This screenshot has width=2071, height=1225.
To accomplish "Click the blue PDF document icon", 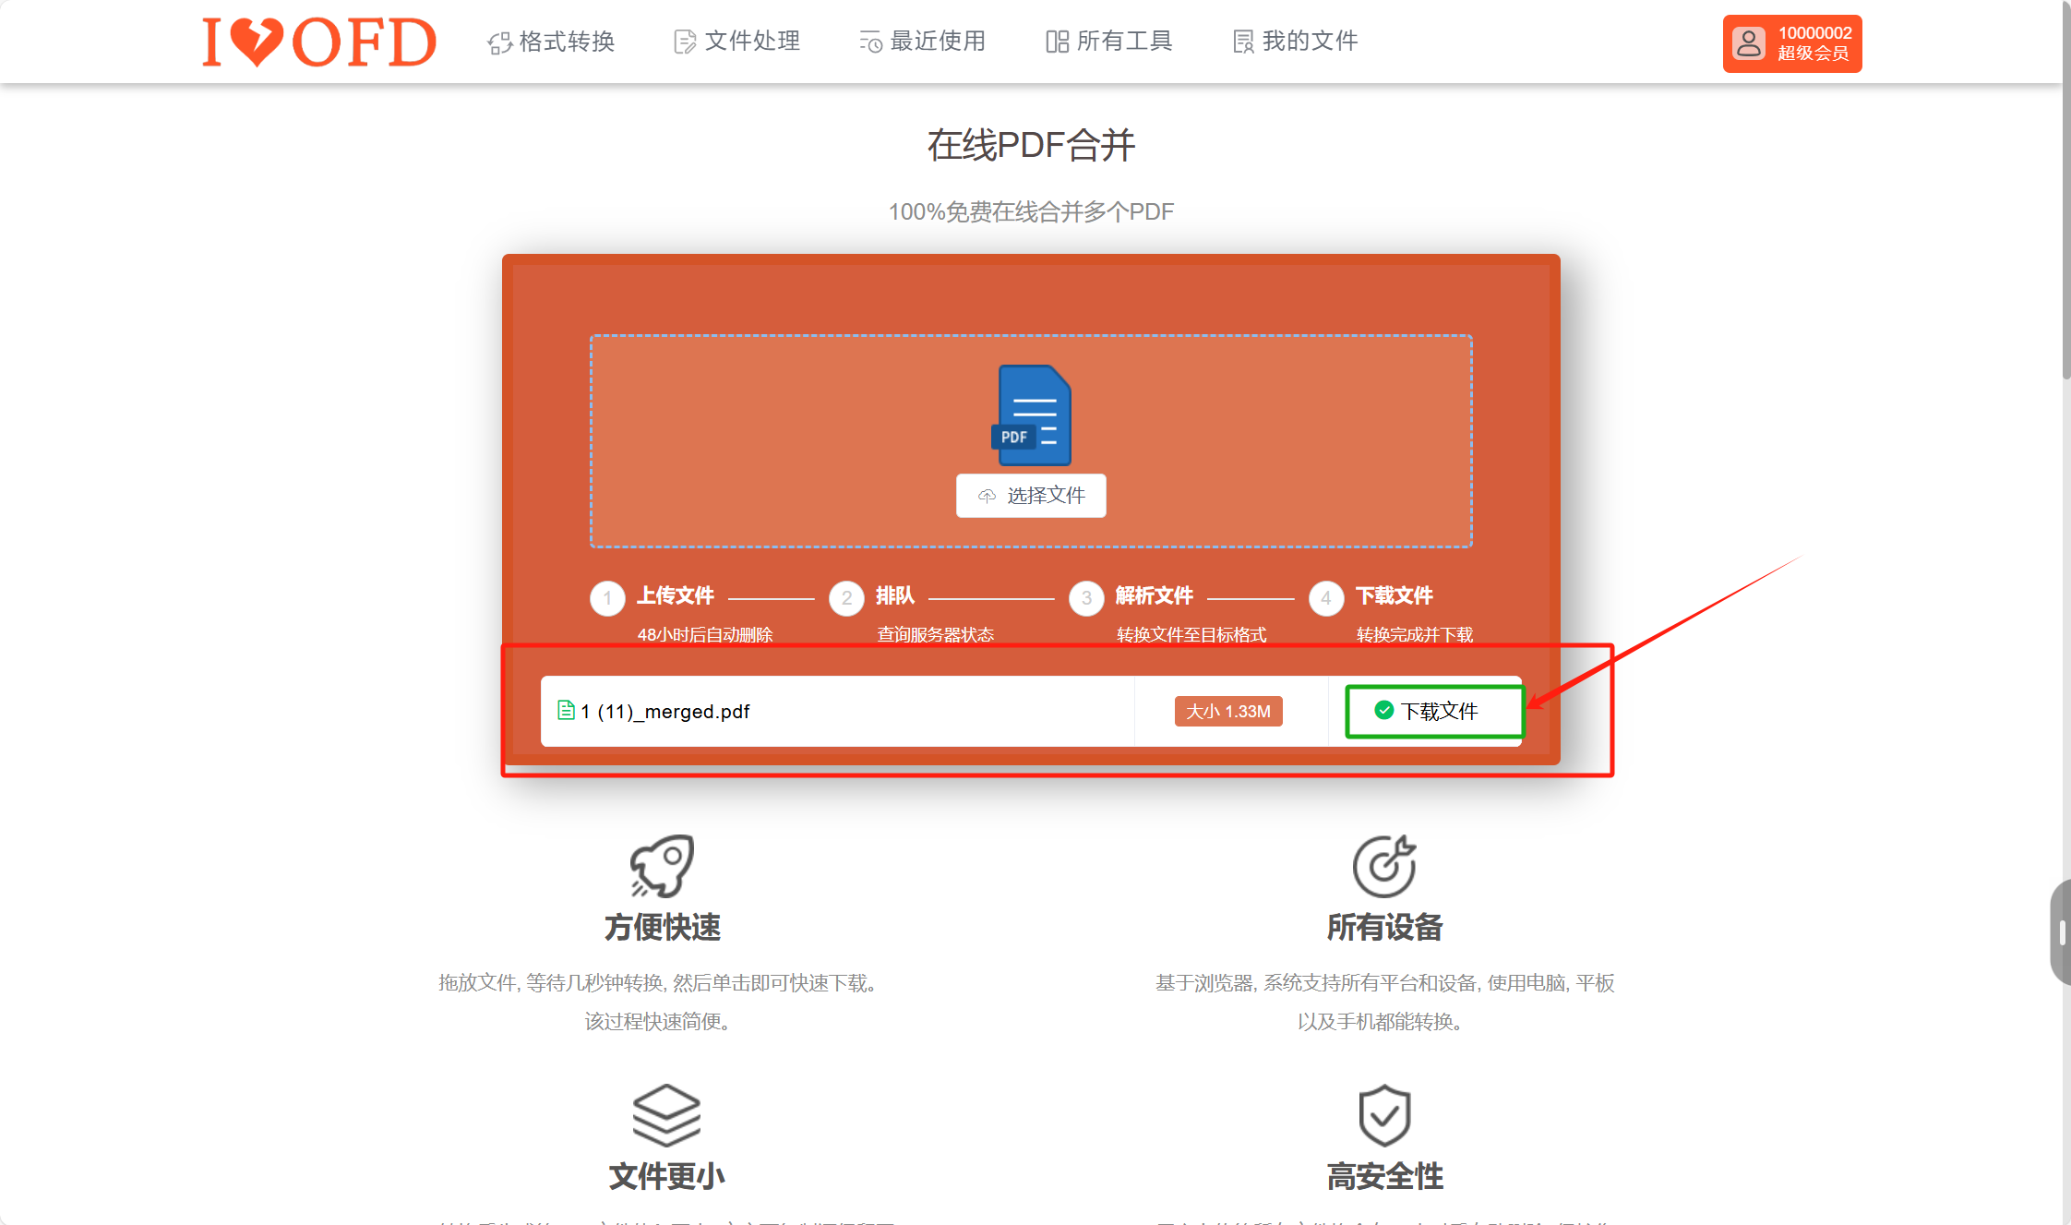I will click(1033, 414).
